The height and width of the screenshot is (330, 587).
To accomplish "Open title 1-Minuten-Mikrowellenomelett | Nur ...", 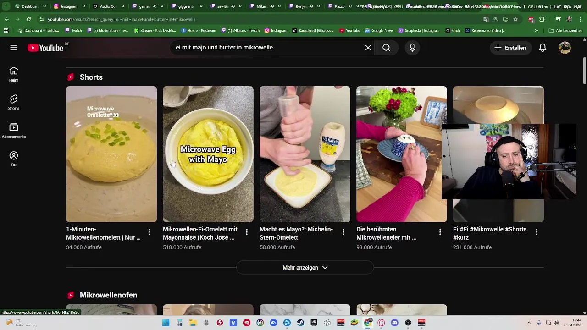I will [x=103, y=233].
